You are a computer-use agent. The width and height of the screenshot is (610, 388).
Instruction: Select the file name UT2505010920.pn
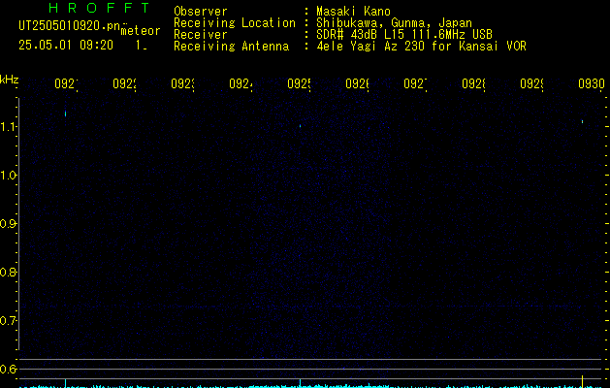(70, 26)
